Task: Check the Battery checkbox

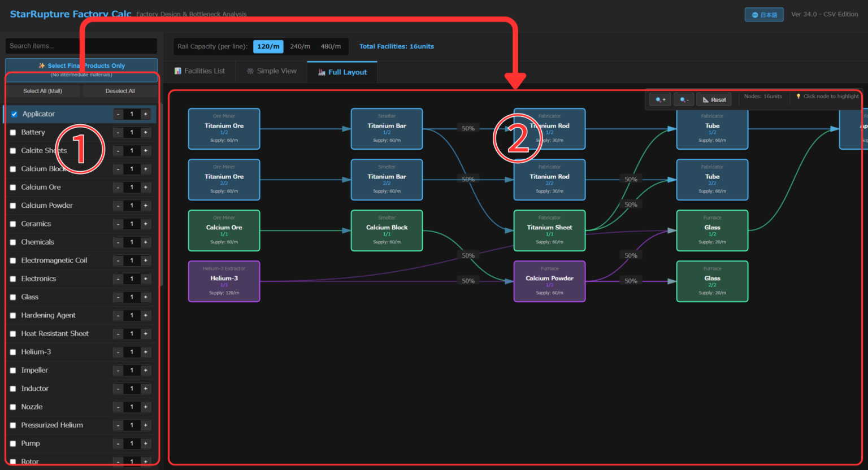Action: click(13, 132)
